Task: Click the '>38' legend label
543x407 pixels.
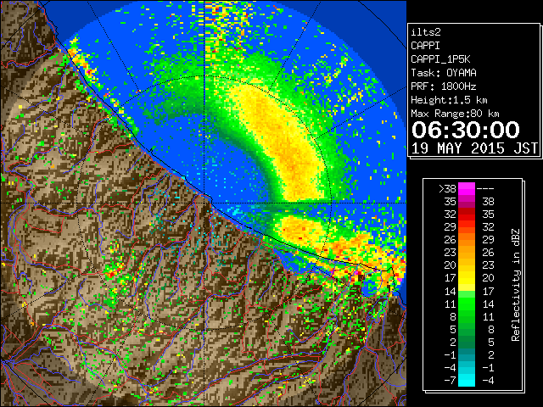Action: pos(447,189)
